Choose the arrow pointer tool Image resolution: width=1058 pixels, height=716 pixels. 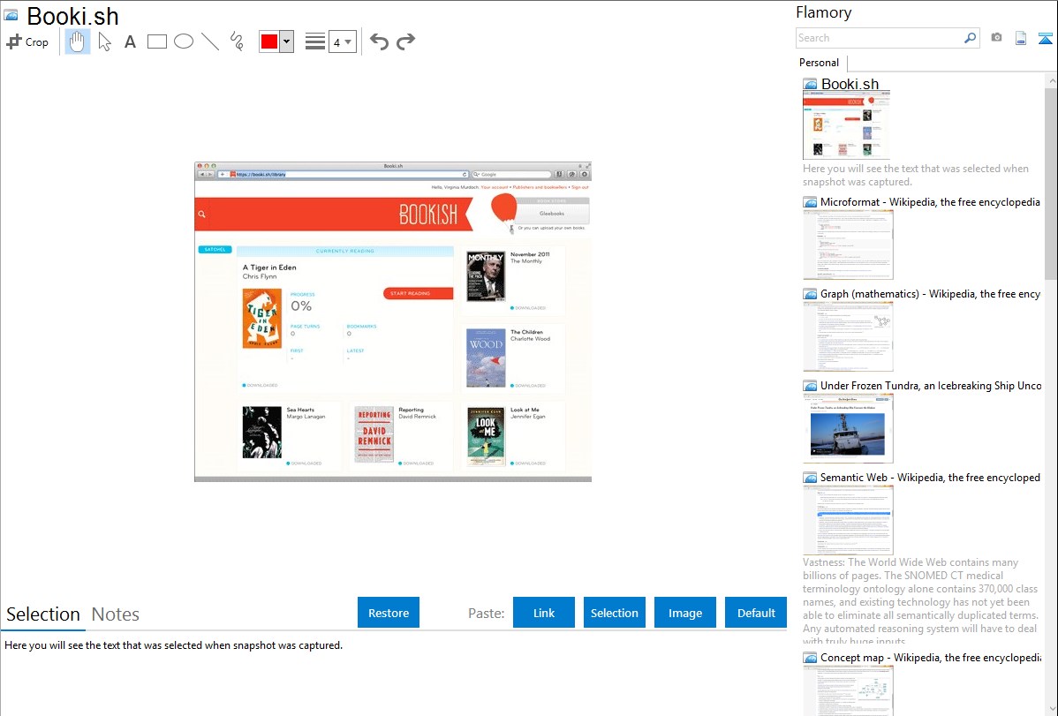coord(104,41)
